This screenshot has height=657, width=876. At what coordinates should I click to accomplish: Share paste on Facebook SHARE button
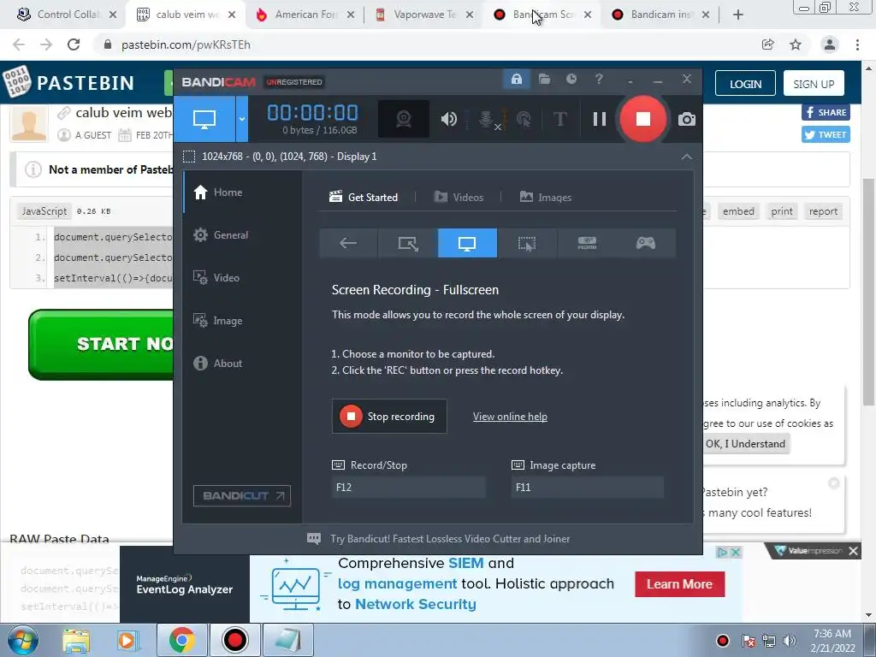tap(826, 112)
